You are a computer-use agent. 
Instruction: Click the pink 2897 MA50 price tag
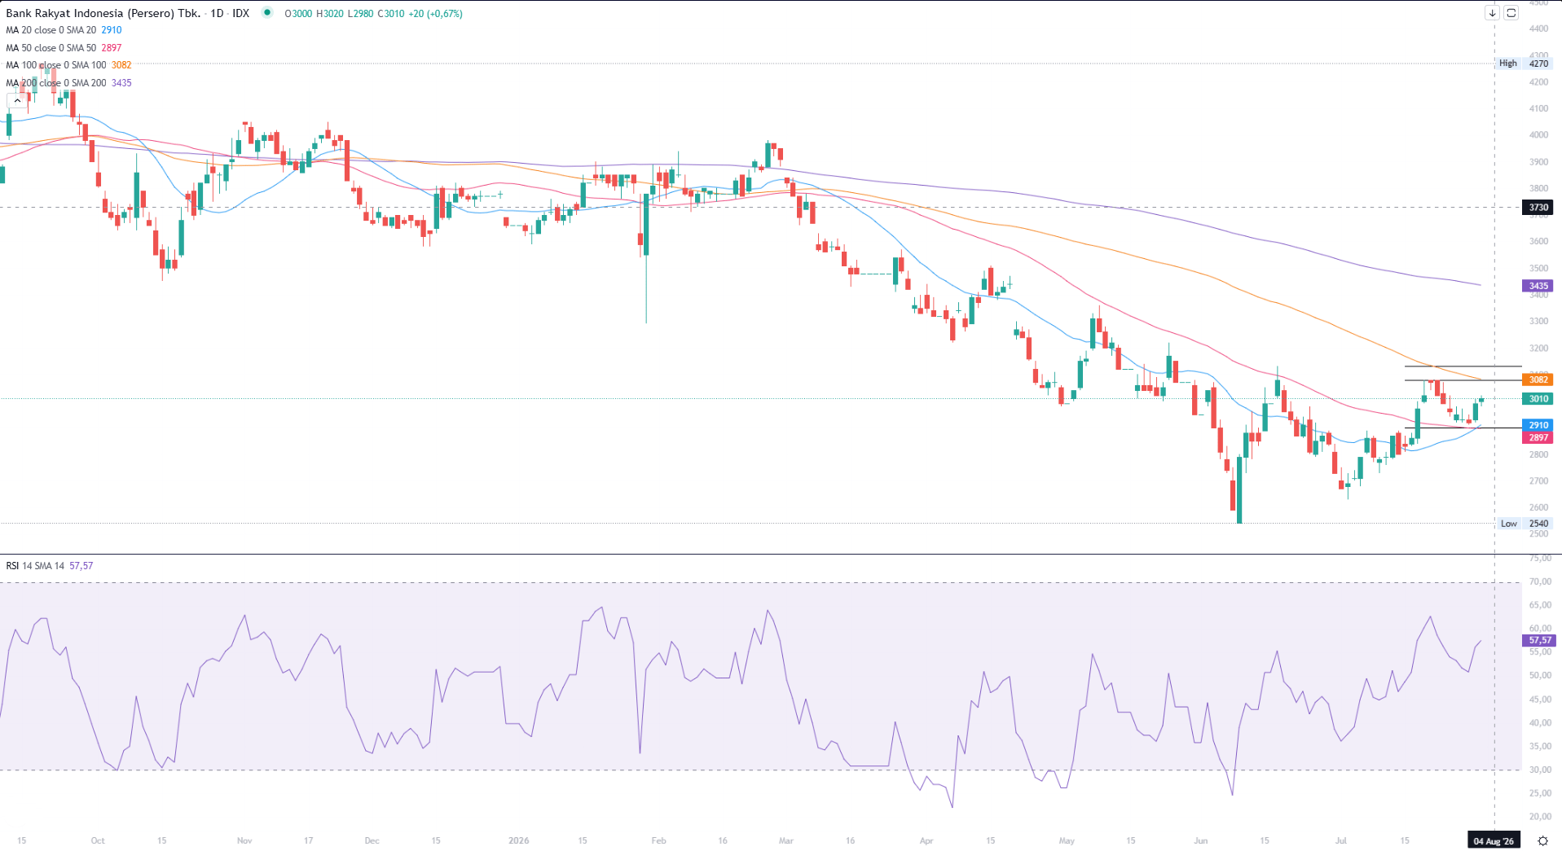tap(1538, 437)
